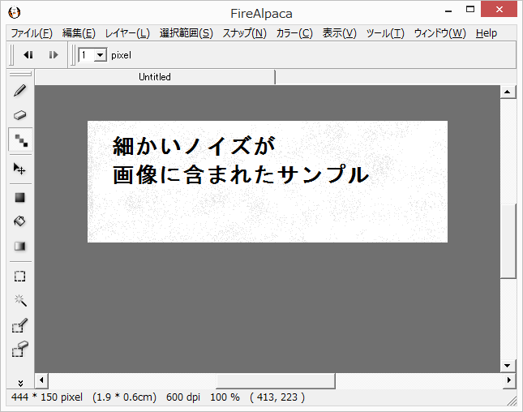Click the horizontal scrollbar right arrow
This screenshot has width=523, height=412.
(x=509, y=380)
